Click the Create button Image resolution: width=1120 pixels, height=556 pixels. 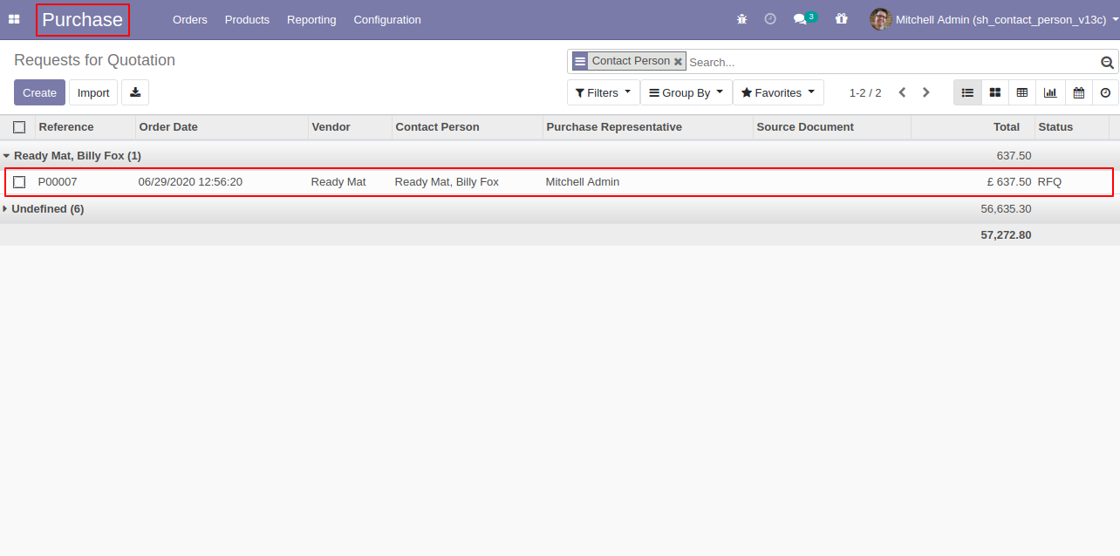(x=39, y=92)
